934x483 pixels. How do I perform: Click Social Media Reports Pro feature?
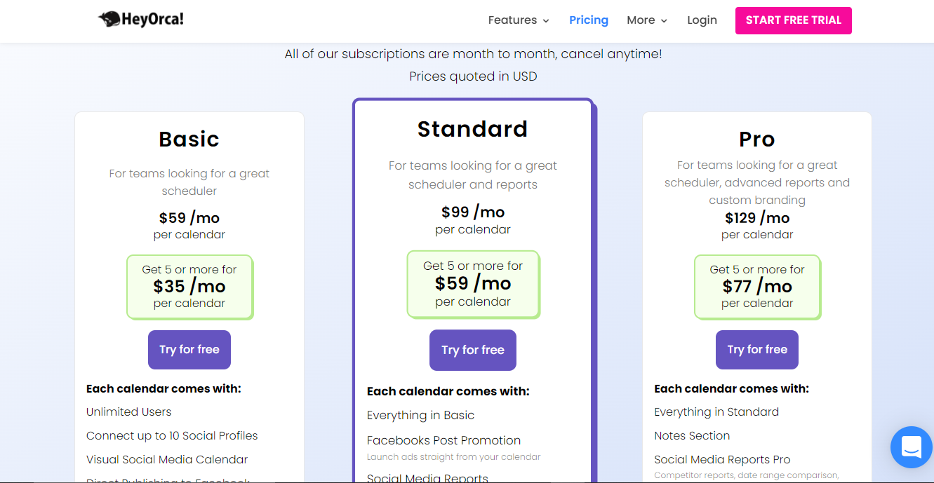(722, 460)
